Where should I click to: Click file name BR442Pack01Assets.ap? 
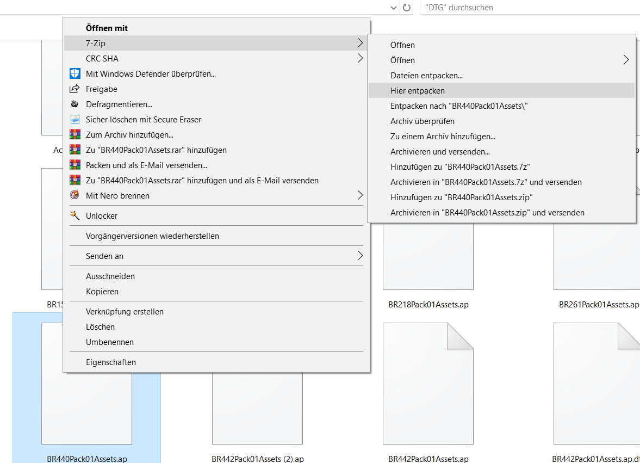[x=428, y=459]
